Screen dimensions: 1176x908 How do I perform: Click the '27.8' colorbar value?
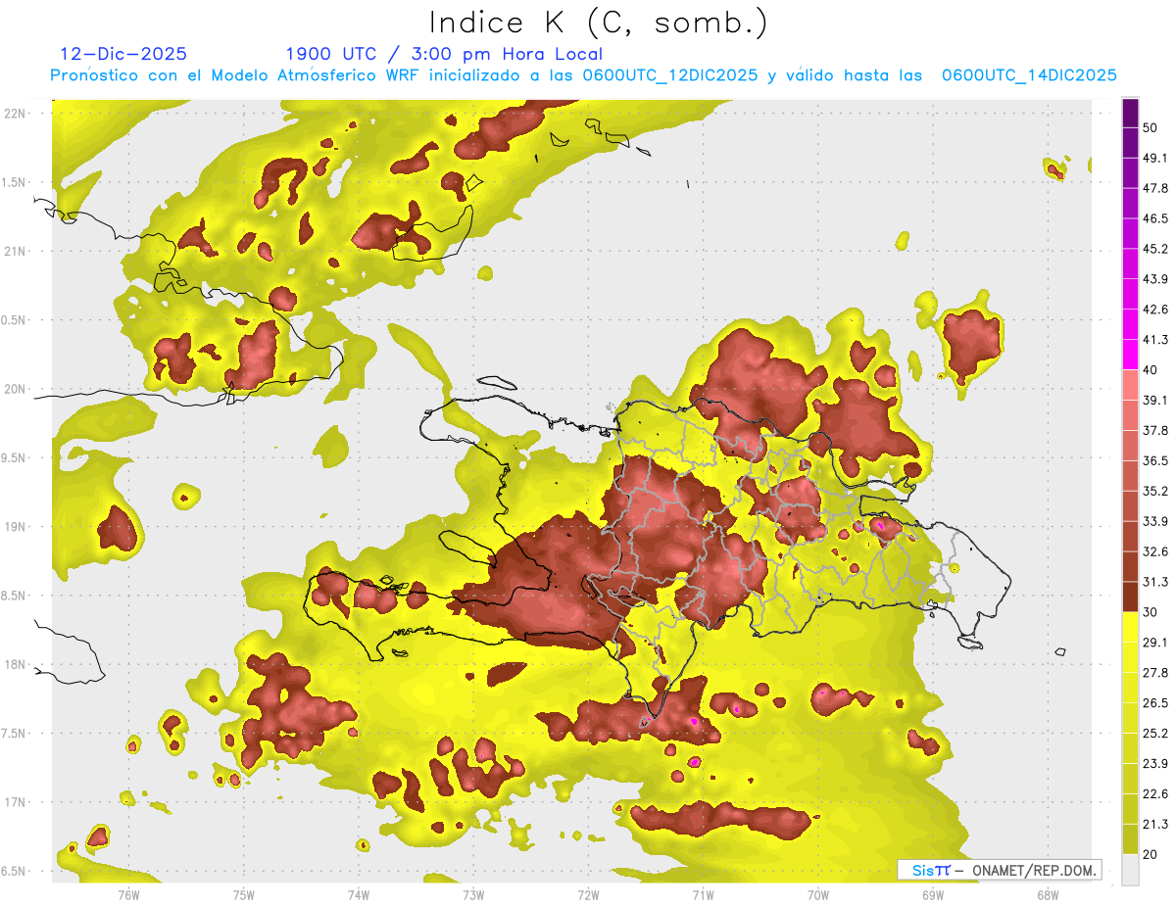pos(1155,672)
